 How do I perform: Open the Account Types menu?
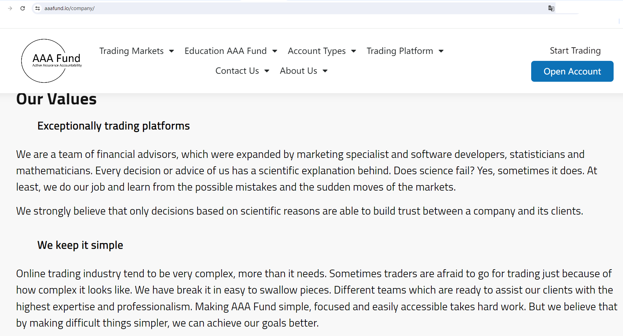(317, 51)
